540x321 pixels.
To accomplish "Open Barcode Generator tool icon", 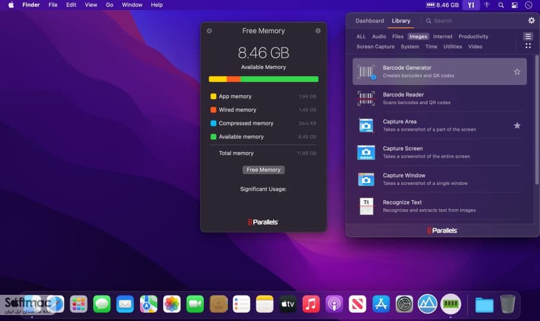I will click(366, 71).
